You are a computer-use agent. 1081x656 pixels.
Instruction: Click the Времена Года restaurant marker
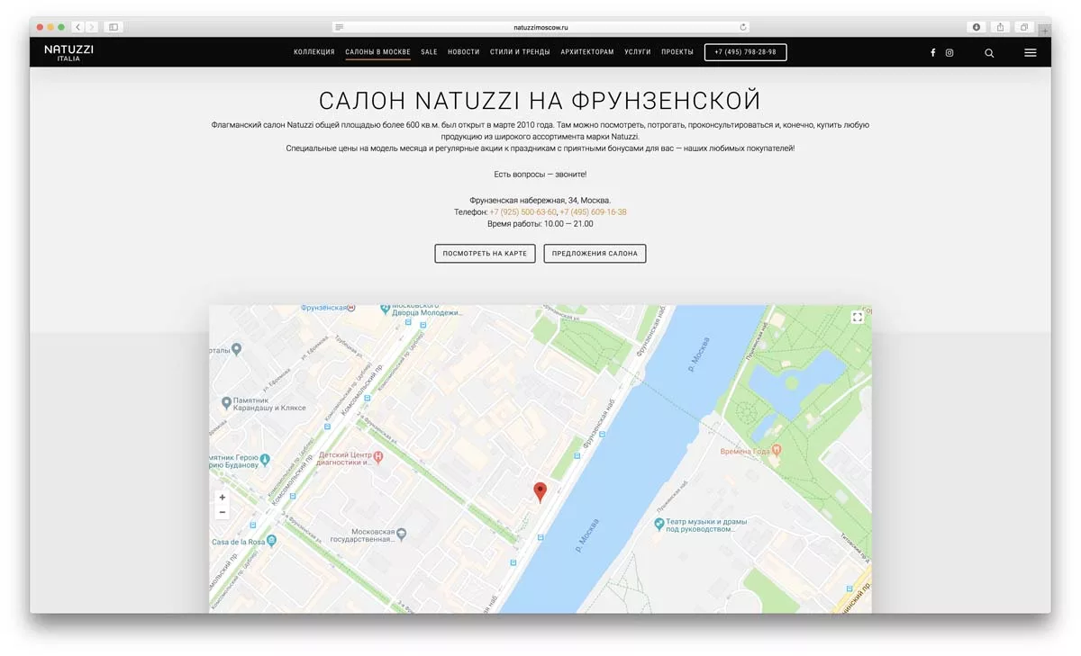click(777, 450)
